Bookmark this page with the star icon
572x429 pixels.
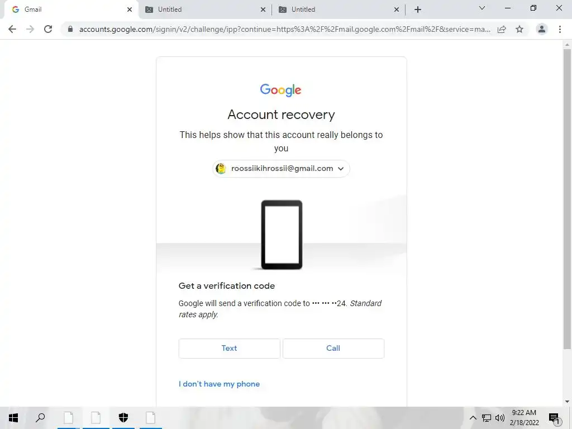[x=519, y=29]
